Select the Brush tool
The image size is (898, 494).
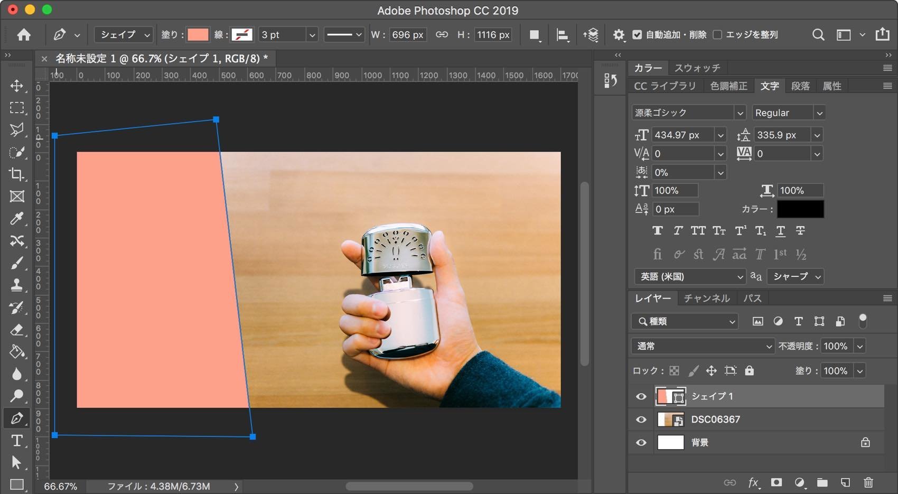pyautogui.click(x=17, y=263)
